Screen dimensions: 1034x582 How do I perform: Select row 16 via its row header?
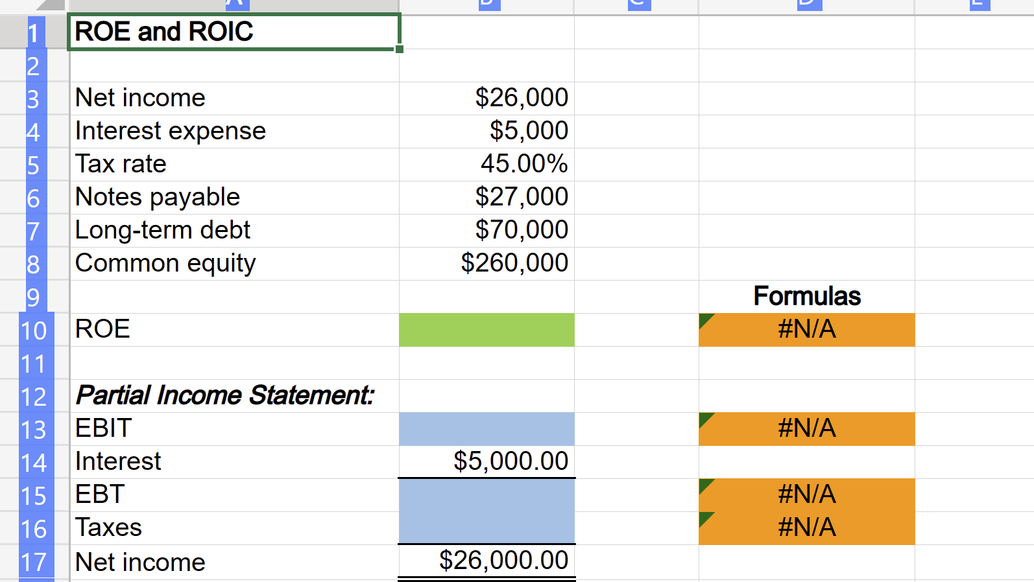[x=34, y=528]
